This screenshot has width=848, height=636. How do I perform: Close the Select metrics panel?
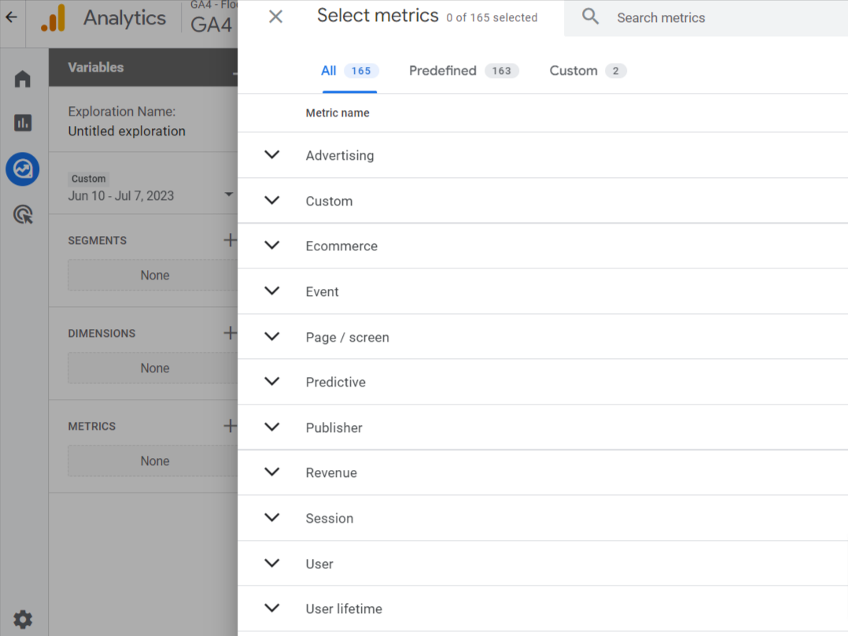click(275, 16)
